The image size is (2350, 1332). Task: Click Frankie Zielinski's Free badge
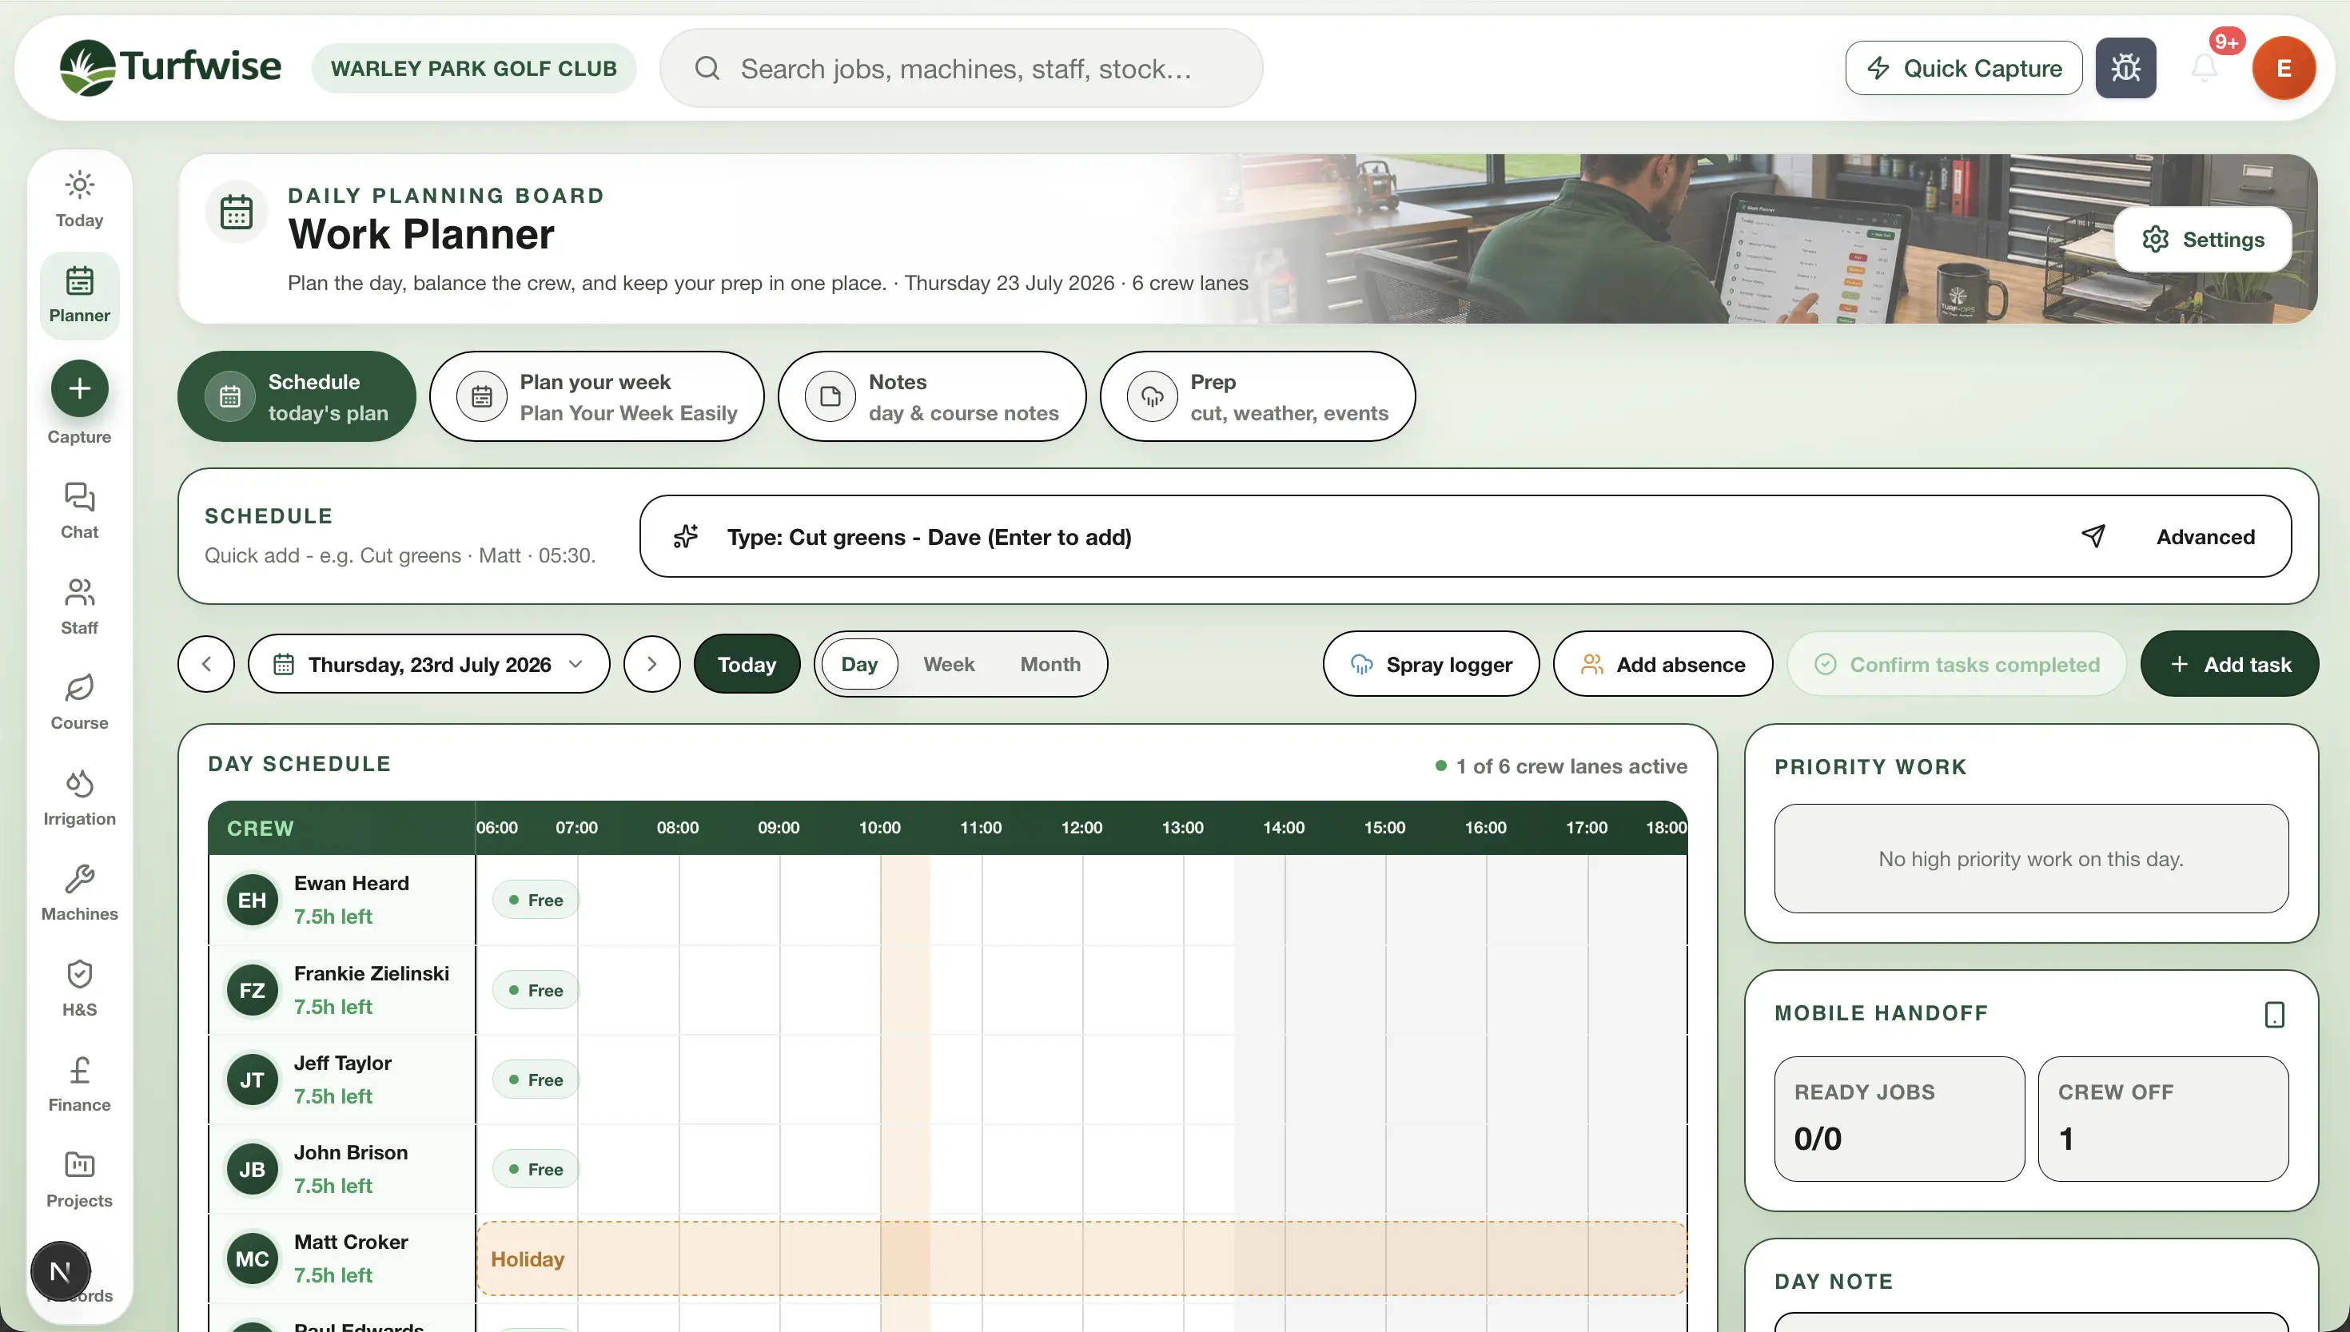pos(536,990)
